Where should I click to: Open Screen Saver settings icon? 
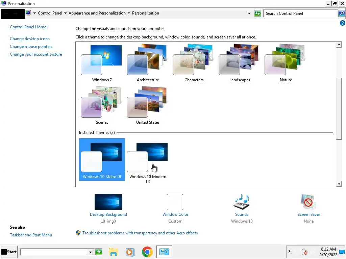tap(308, 202)
